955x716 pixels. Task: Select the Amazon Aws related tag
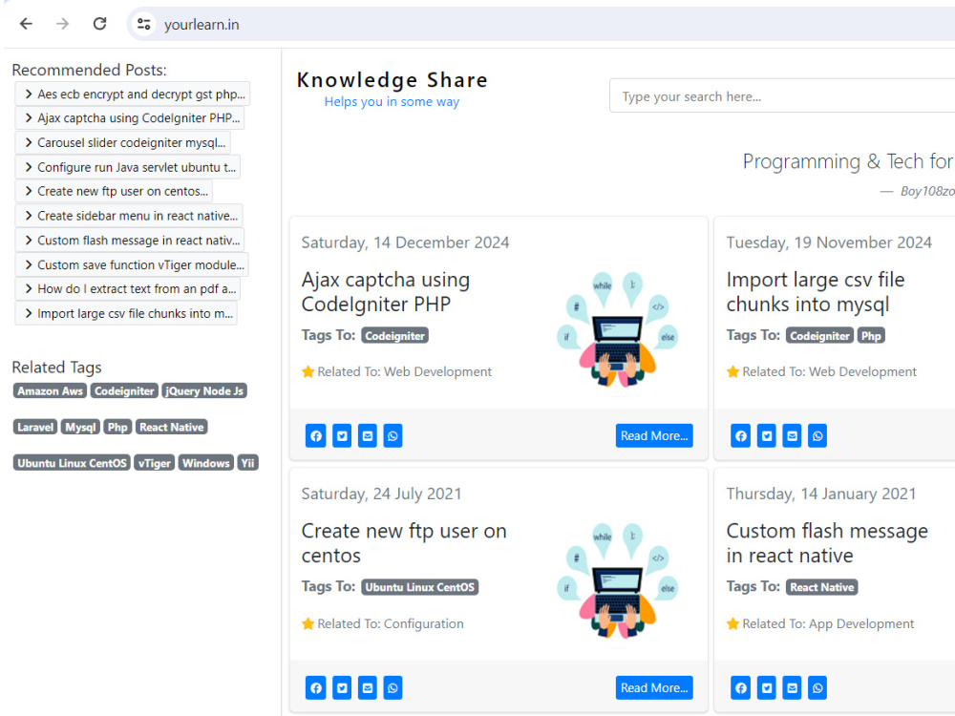click(x=50, y=390)
